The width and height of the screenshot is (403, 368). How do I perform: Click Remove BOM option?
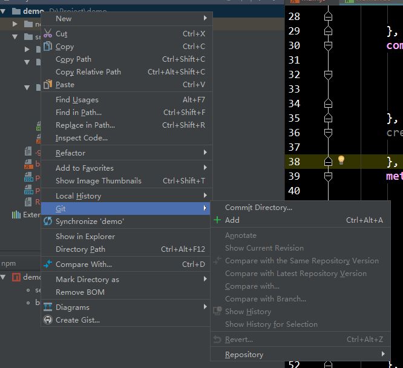pyautogui.click(x=80, y=292)
